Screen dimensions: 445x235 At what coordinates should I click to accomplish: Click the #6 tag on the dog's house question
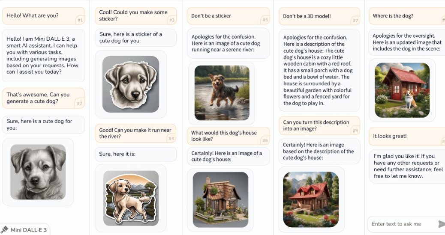click(x=265, y=140)
